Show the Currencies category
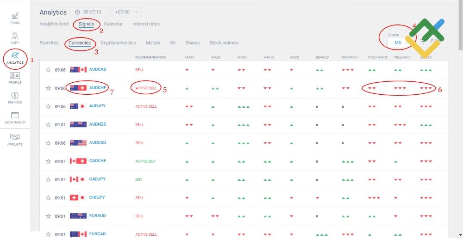 point(80,43)
